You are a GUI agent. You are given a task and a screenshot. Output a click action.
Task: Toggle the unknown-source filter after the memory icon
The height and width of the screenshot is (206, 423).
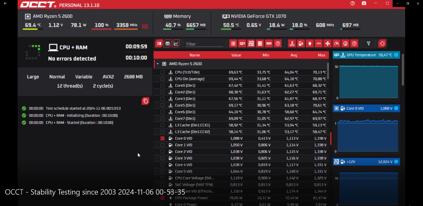(x=278, y=44)
